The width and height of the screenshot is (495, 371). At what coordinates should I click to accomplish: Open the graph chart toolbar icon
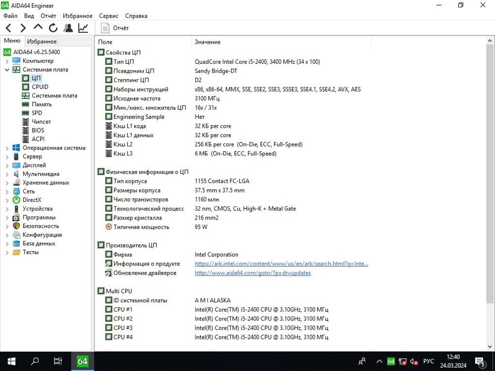point(83,28)
